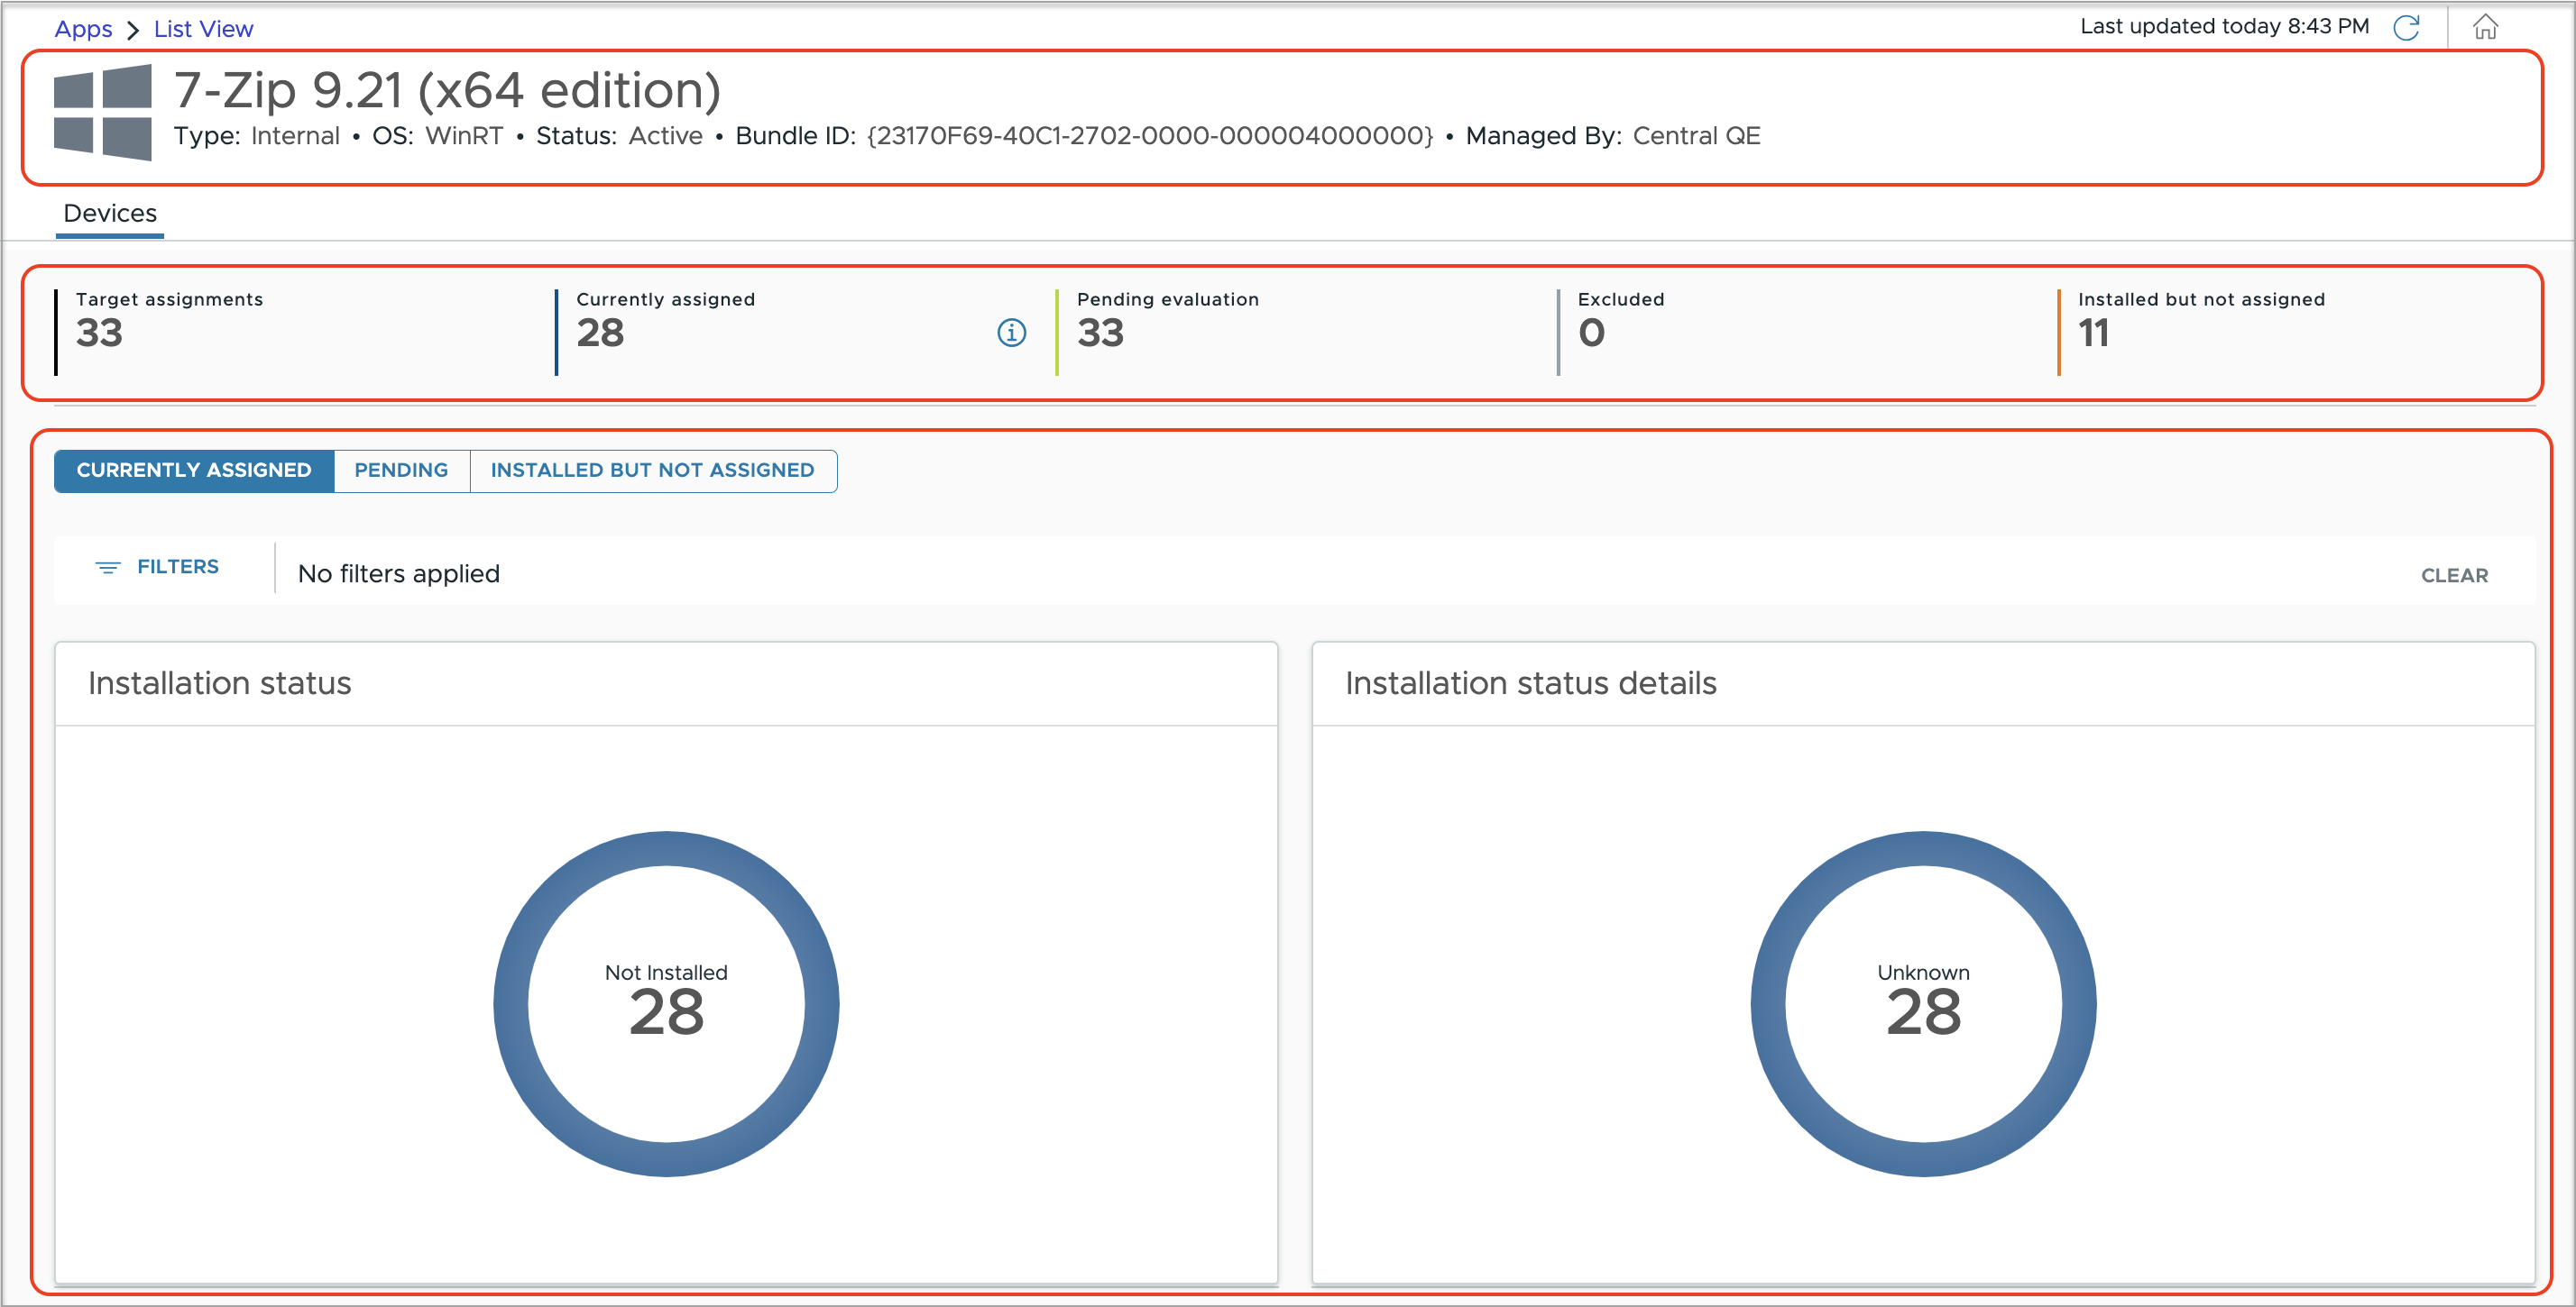Click the Bundle ID value text
This screenshot has width=2576, height=1307.
[x=1150, y=136]
